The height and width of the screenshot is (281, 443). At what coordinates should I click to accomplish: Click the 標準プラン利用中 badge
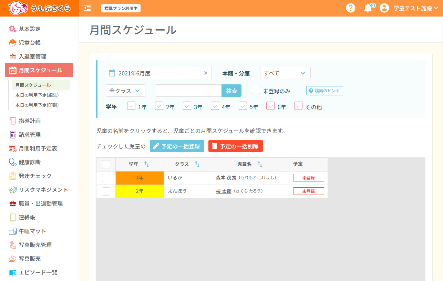click(121, 8)
